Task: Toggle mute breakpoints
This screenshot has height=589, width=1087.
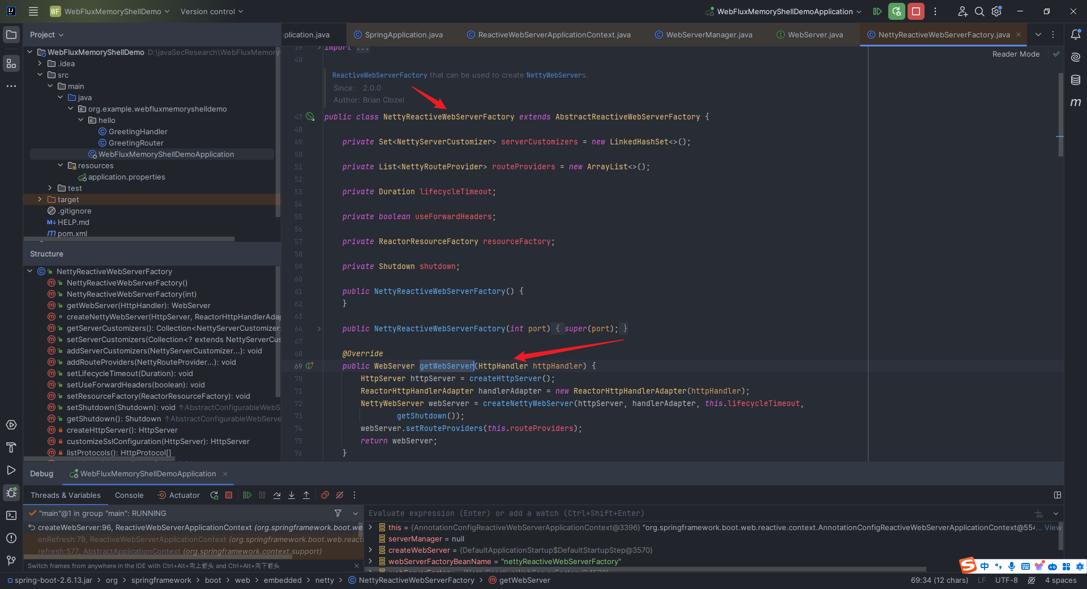Action: (x=340, y=495)
